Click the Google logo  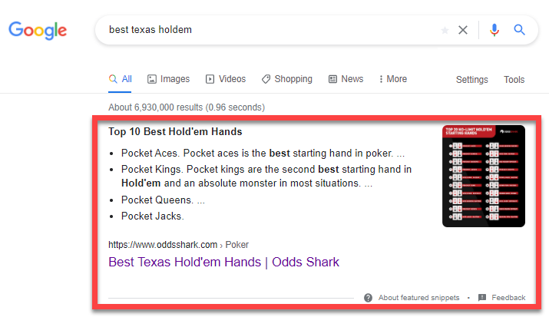point(38,30)
